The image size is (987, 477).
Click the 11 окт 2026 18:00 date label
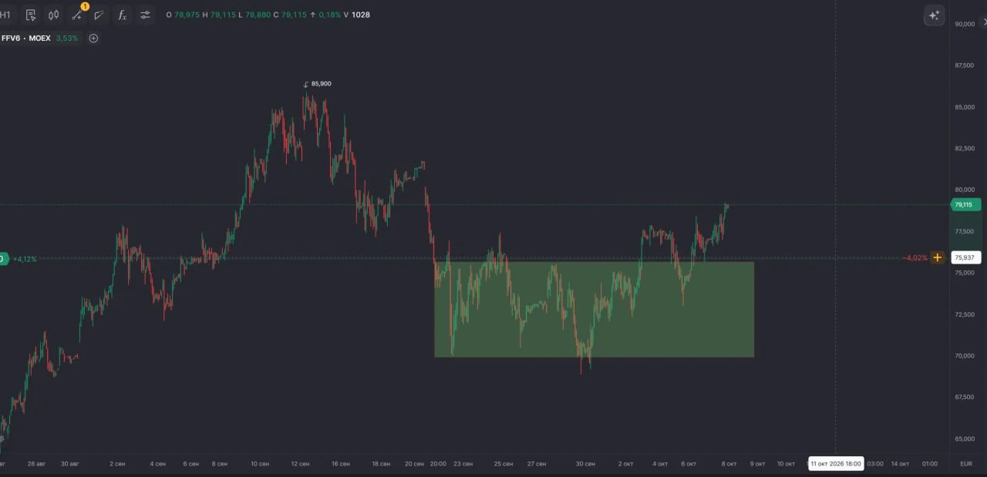[835, 464]
